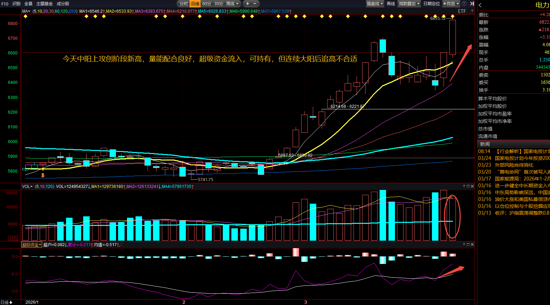Maximize the VOL indicator panel
Viewport: 550px width, 305px height.
pos(468,187)
